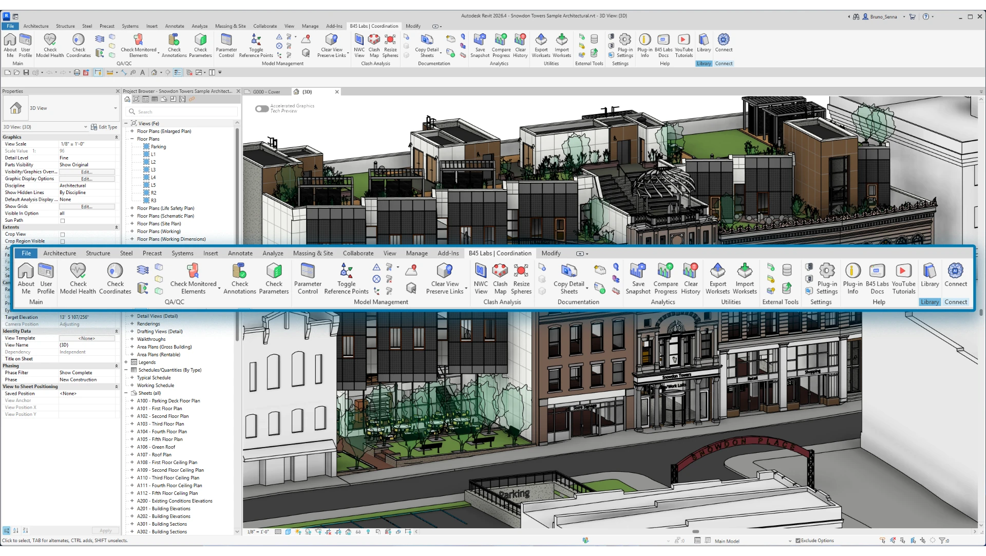This screenshot has width=986, height=556.
Task: Click Edit for Show Grids
Action: click(x=87, y=207)
